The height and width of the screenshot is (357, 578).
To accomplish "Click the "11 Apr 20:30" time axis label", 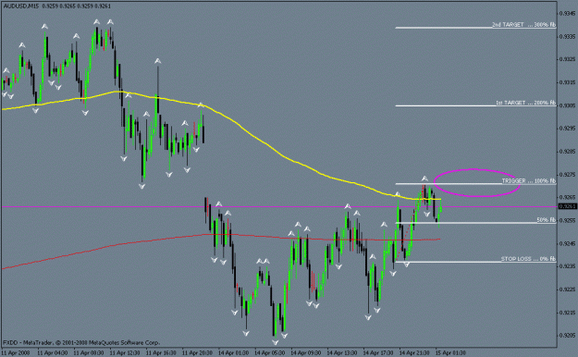I will pyautogui.click(x=197, y=353).
